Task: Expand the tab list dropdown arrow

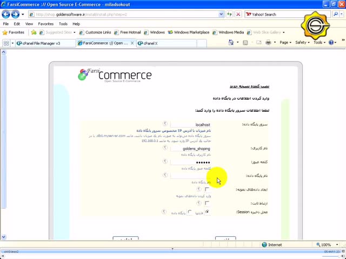Action: (x=12, y=43)
